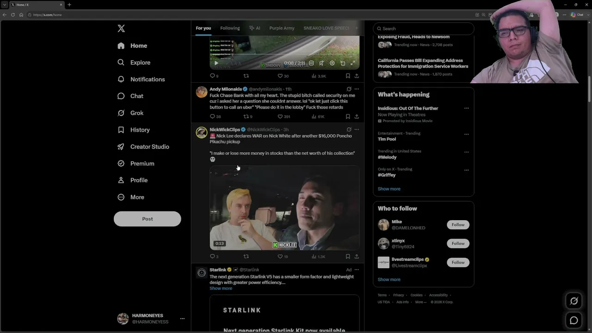This screenshot has width=592, height=333.
Task: Reply to the NickWickClips post
Action: [x=214, y=257]
